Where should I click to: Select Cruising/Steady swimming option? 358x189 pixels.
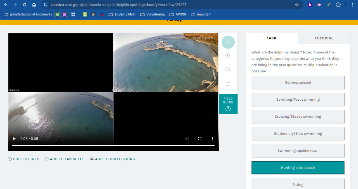298,117
